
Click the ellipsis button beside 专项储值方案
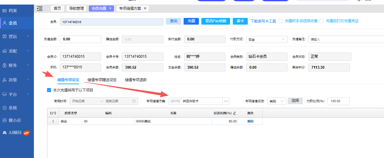click(226, 101)
